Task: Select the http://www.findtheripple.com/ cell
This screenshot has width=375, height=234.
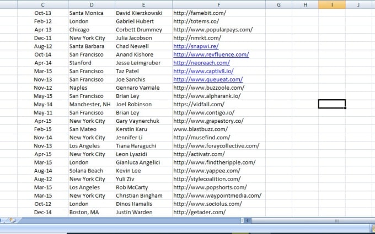Action: (x=219, y=162)
